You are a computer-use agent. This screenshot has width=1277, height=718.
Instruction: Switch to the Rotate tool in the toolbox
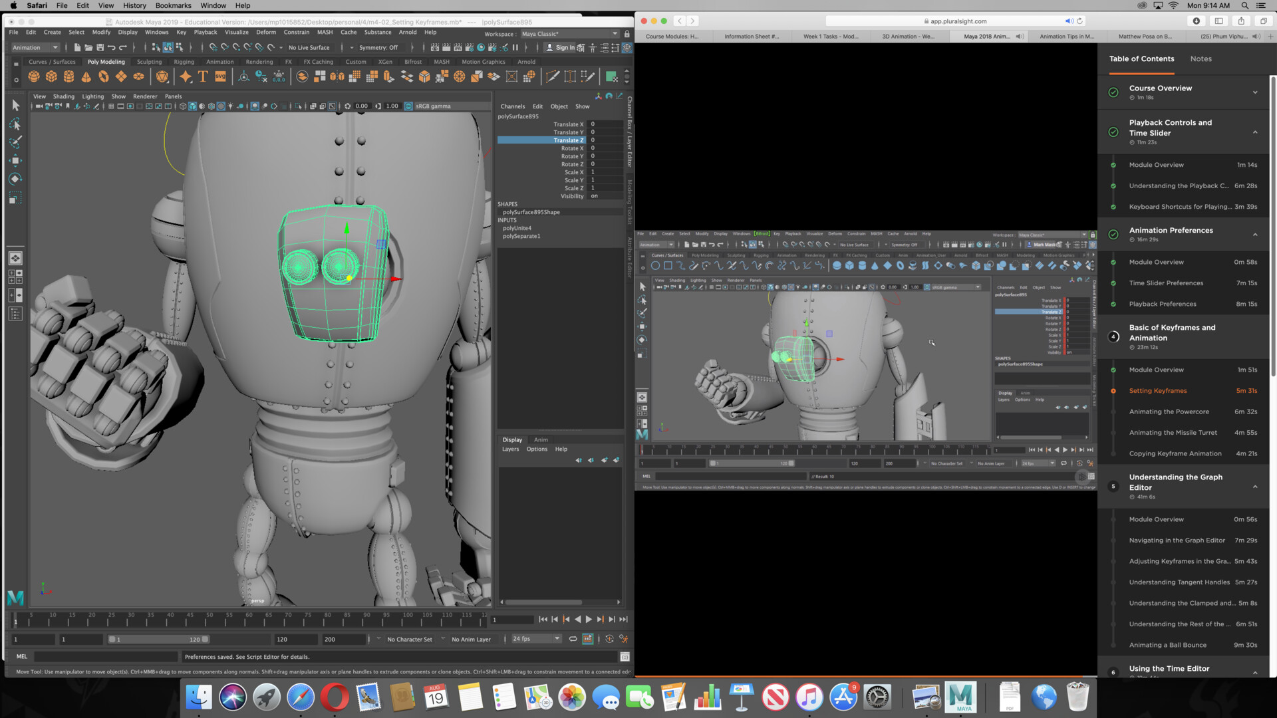tap(15, 178)
